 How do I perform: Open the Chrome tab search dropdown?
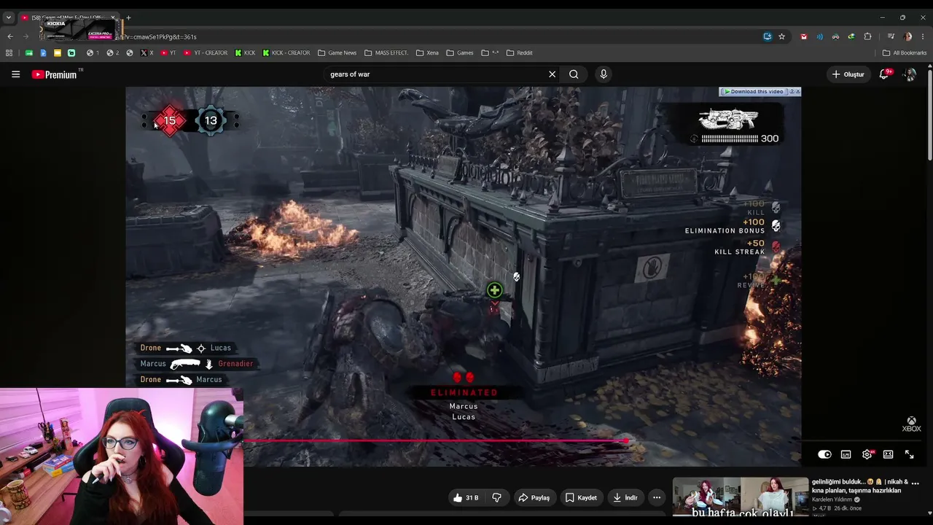tap(8, 17)
